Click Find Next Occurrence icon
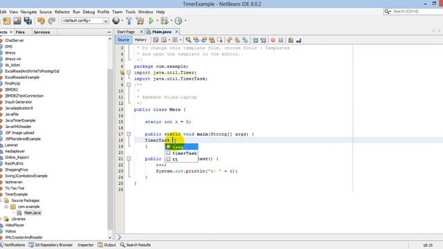The height and width of the screenshot is (249, 443). coord(204,40)
